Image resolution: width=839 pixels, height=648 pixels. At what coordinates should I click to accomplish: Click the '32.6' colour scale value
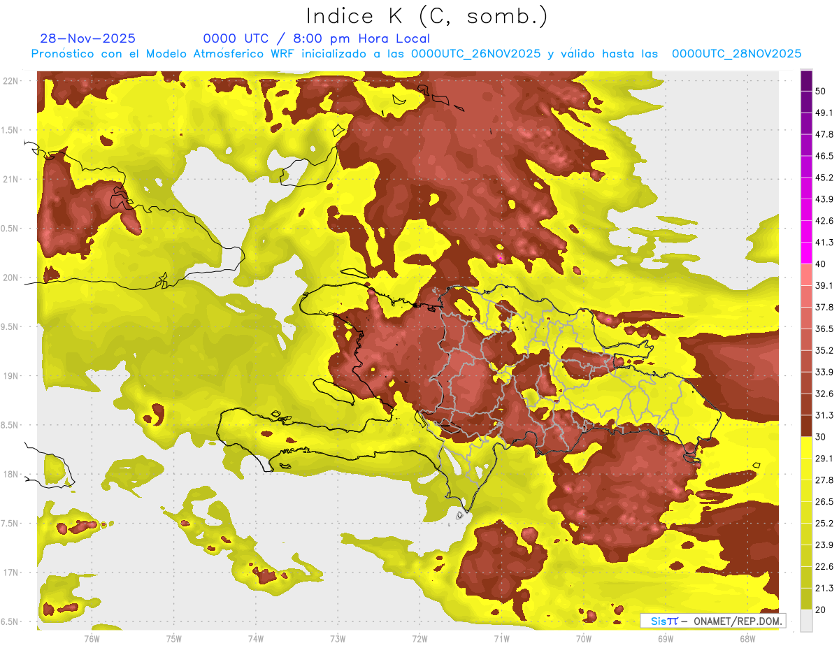(824, 394)
